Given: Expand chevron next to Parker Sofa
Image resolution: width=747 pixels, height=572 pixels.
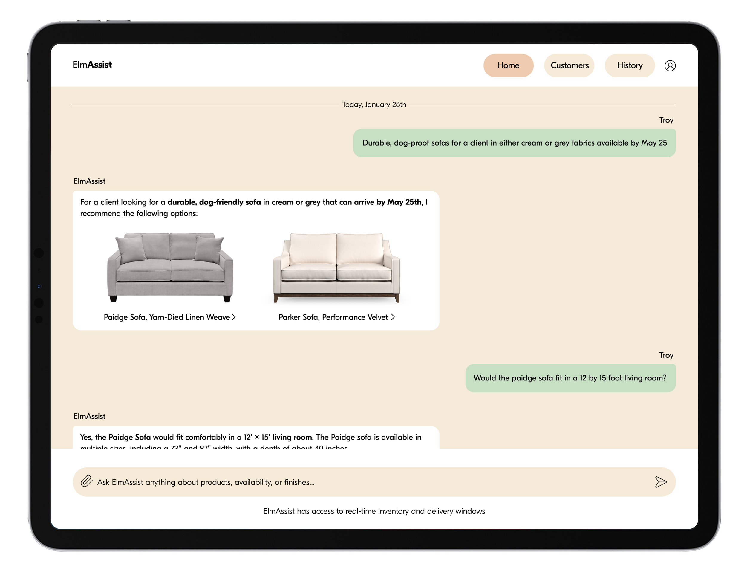Looking at the screenshot, I should tap(393, 317).
